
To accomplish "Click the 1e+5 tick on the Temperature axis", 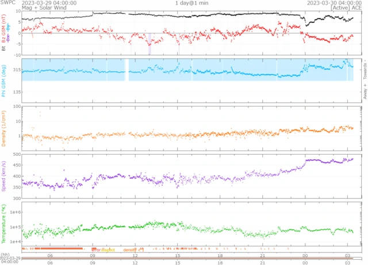I will coord(16,227).
